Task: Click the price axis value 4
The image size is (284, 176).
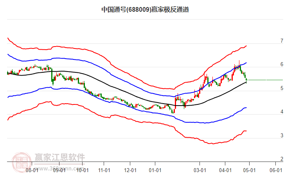Action: (x=282, y=112)
